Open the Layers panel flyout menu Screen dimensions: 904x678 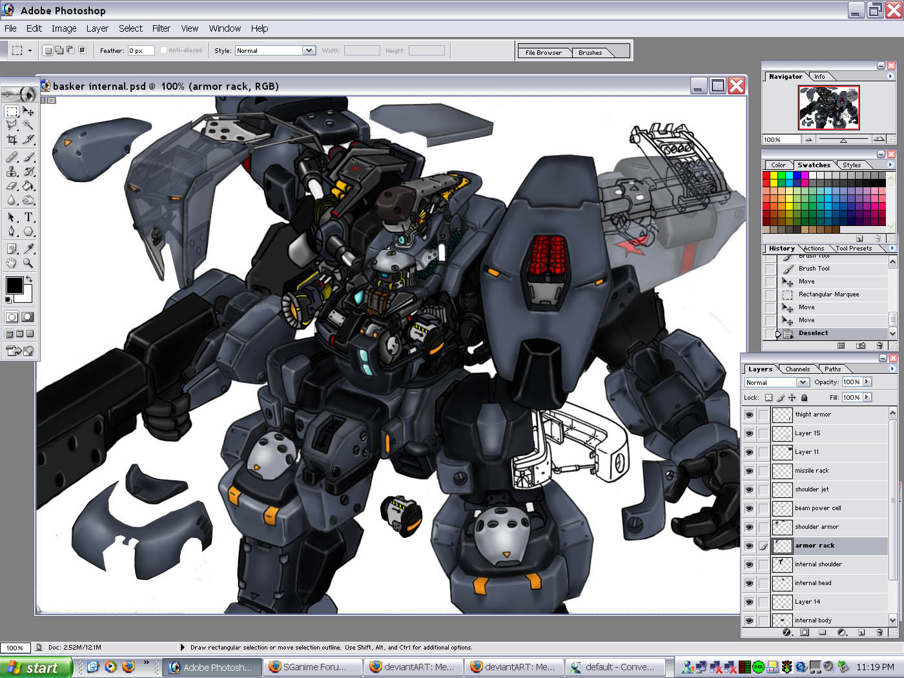892,369
